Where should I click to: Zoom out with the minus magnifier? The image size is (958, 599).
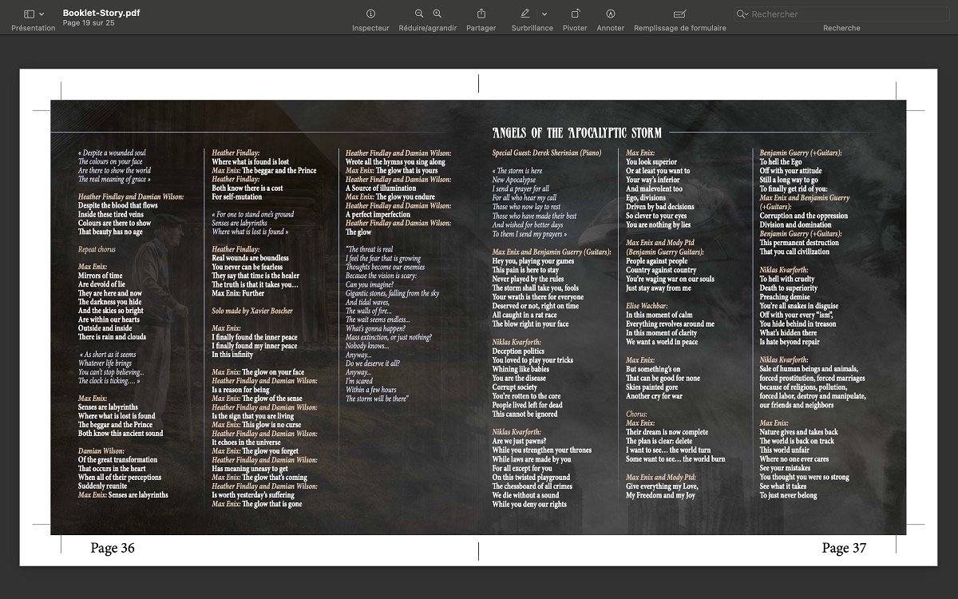pyautogui.click(x=419, y=14)
